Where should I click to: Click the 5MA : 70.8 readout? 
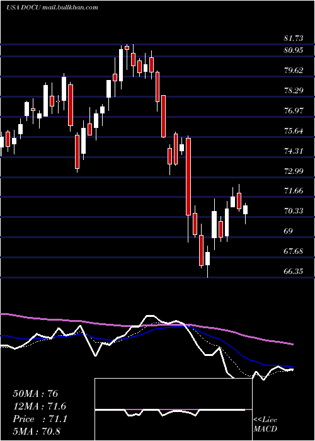tap(37, 432)
